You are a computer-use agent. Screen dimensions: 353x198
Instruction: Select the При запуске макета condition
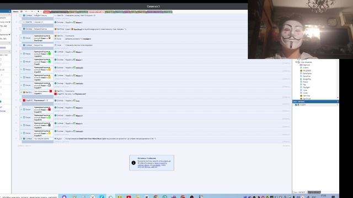coord(38,139)
